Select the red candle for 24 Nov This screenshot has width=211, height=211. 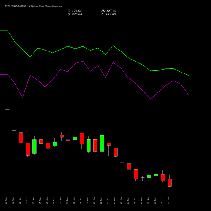click(x=21, y=138)
